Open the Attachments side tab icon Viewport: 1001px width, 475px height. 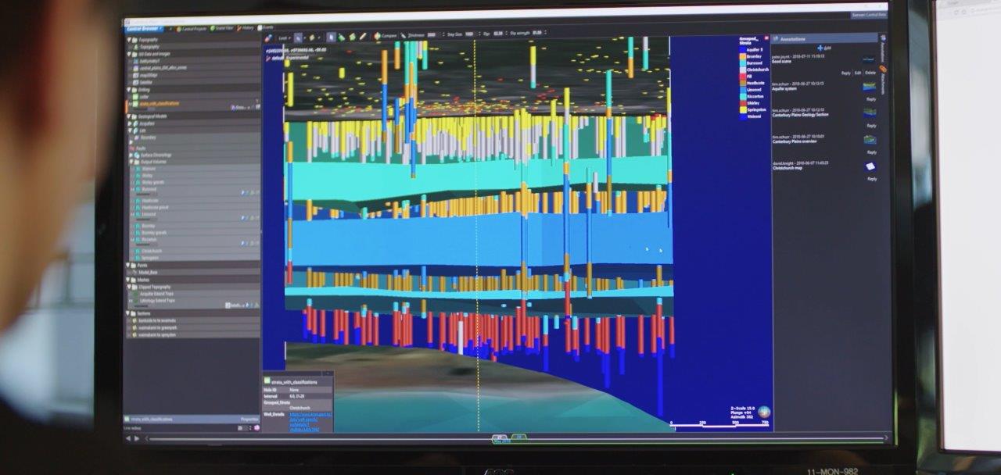coord(883,70)
